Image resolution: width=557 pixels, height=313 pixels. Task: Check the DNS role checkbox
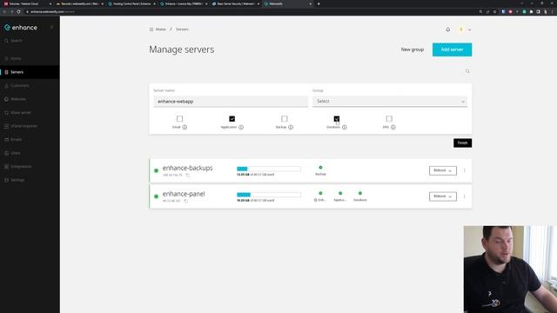pyautogui.click(x=389, y=119)
